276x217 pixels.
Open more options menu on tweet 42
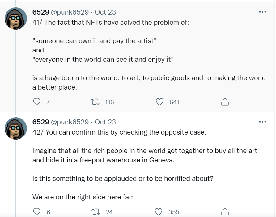pyautogui.click(x=262, y=122)
